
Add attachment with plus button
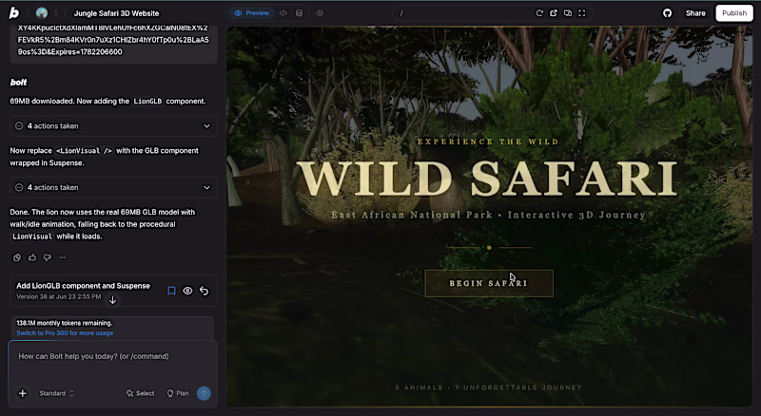pos(22,393)
